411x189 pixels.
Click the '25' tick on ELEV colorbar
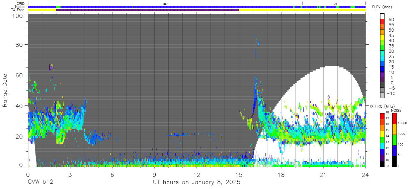391,57
